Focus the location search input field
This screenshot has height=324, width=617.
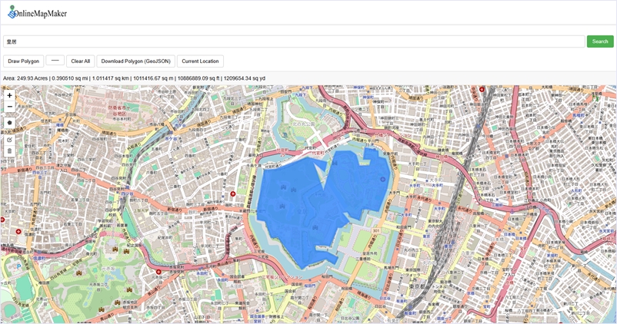(292, 41)
